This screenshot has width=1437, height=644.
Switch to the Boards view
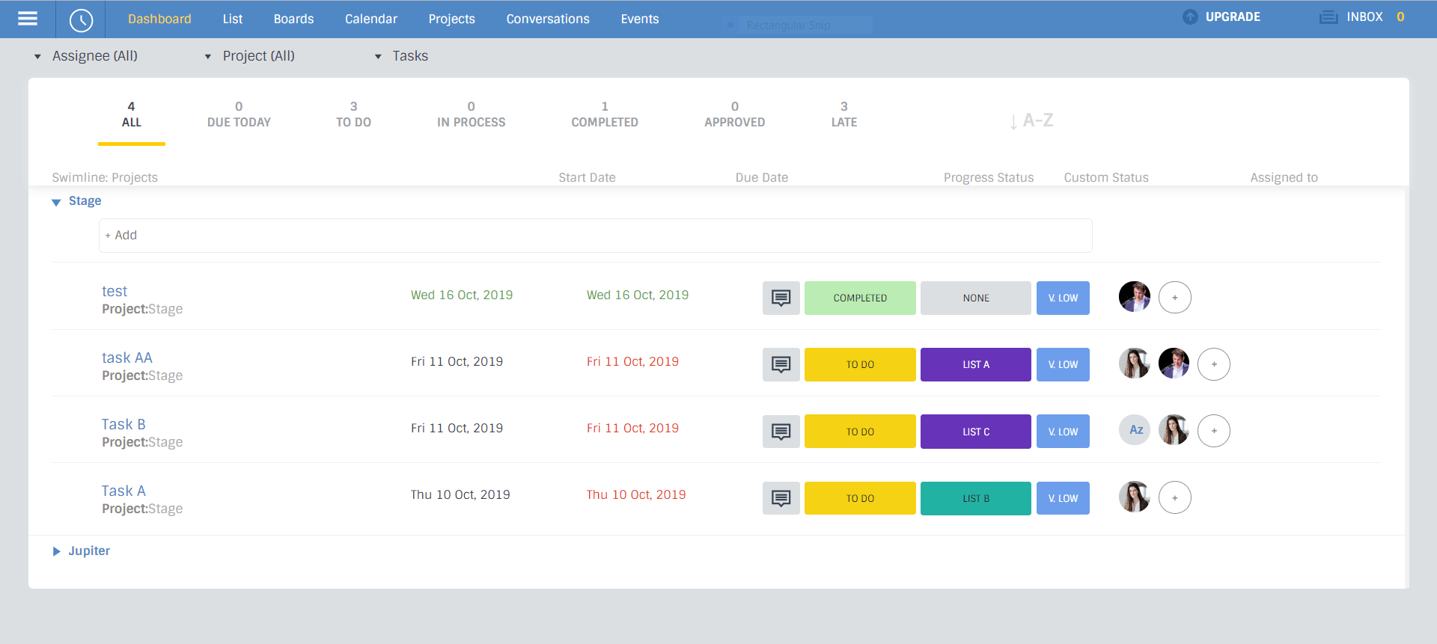293,19
